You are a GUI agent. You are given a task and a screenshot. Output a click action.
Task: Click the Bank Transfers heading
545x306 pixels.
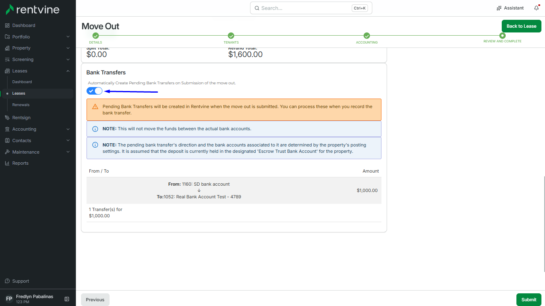pyautogui.click(x=106, y=72)
